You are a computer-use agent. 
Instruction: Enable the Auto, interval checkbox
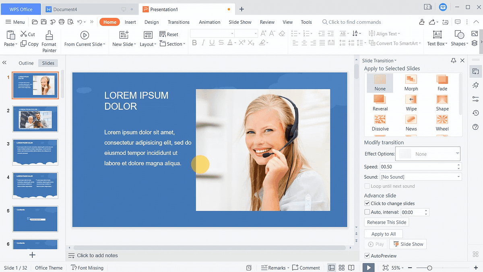[367, 212]
